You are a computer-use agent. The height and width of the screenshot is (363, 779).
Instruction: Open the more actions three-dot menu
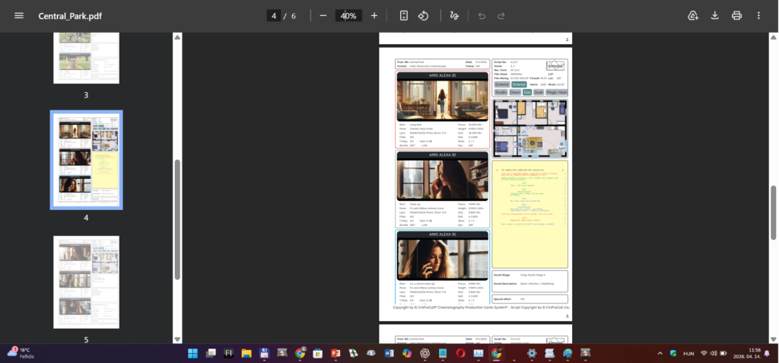point(758,15)
